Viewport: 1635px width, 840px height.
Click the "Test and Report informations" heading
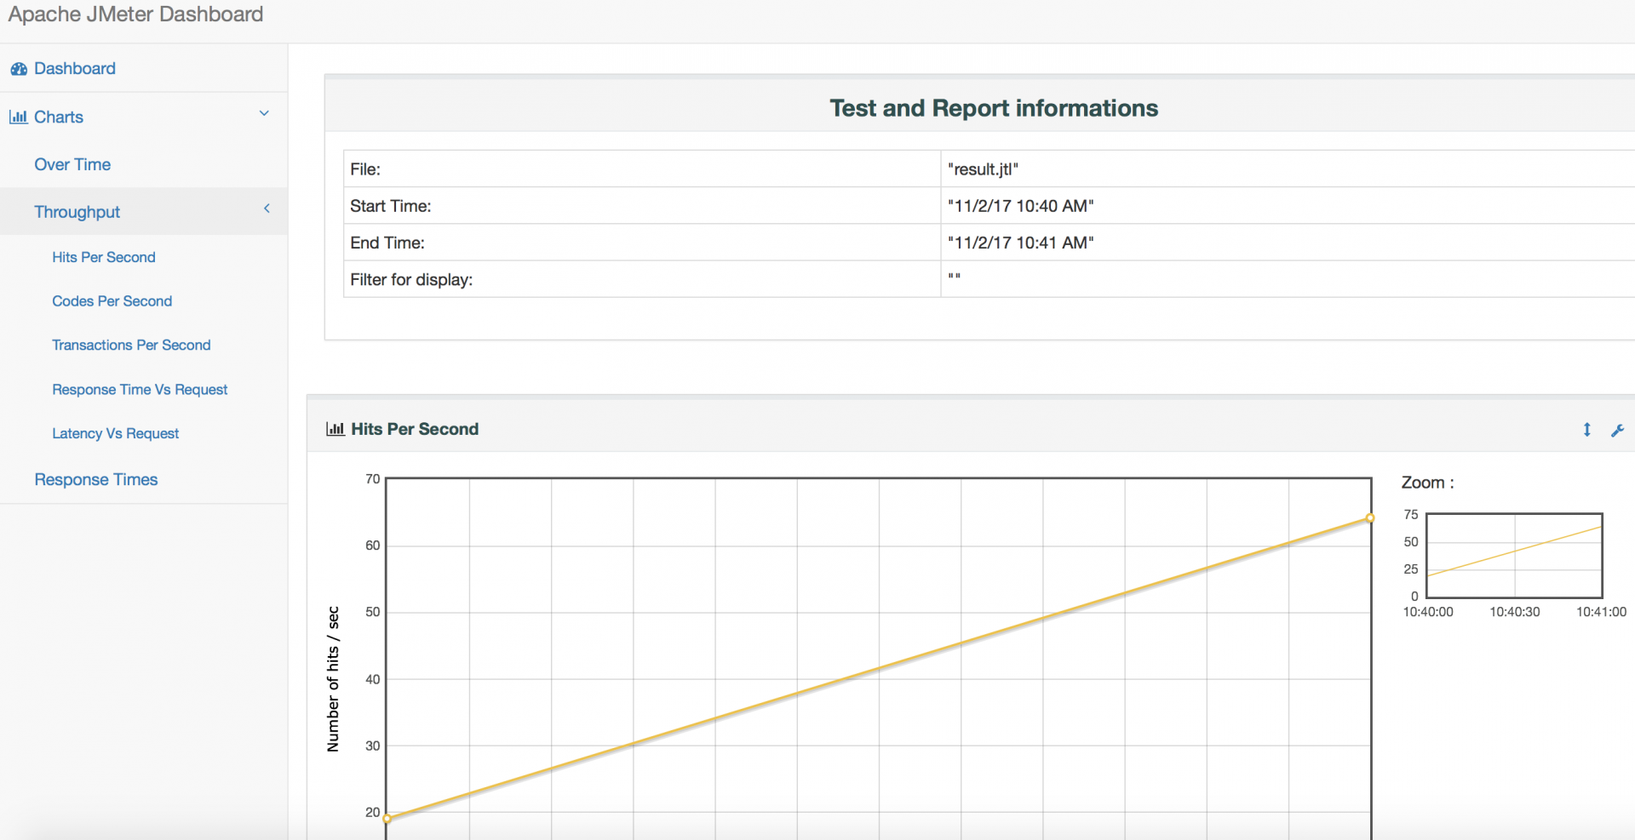point(994,108)
